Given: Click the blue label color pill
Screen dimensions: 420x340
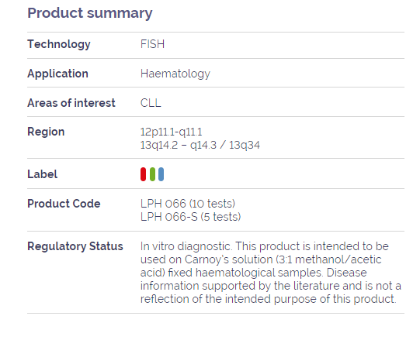Looking at the screenshot, I should point(161,174).
